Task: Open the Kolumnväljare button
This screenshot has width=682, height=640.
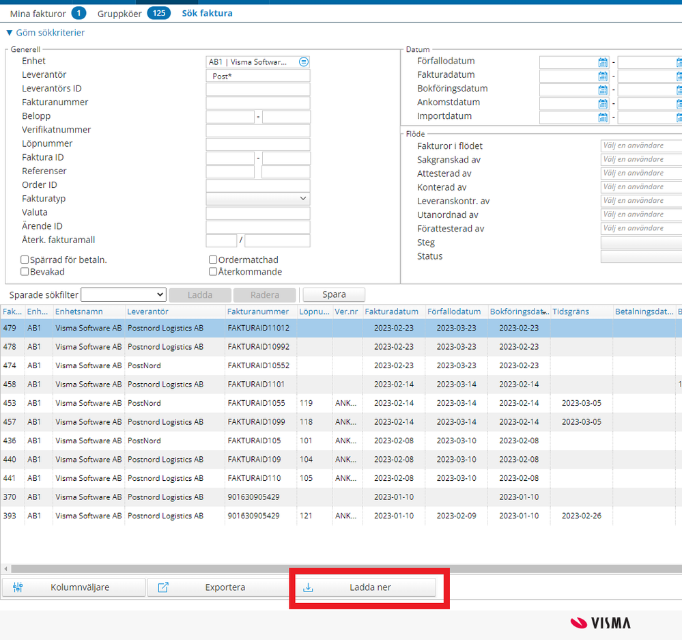Action: pos(74,587)
